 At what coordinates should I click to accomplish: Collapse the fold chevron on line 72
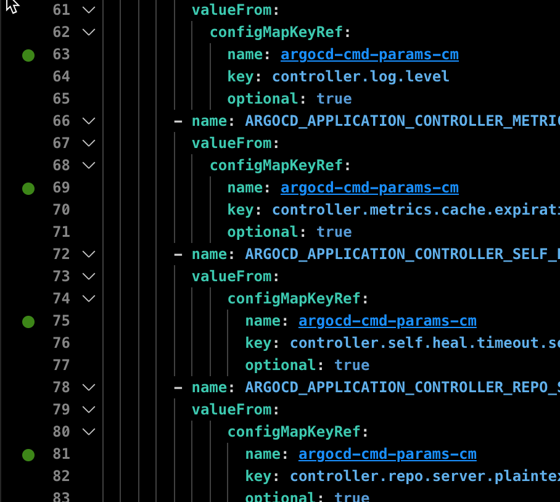(x=89, y=254)
